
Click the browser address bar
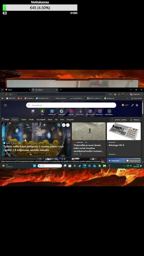(x=60, y=94)
